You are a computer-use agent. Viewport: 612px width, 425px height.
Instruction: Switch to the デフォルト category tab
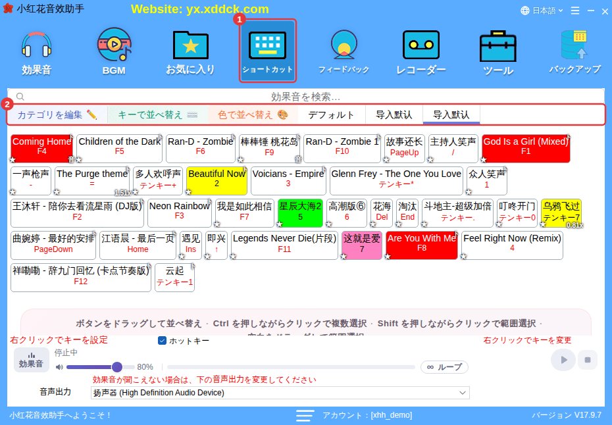coord(331,114)
